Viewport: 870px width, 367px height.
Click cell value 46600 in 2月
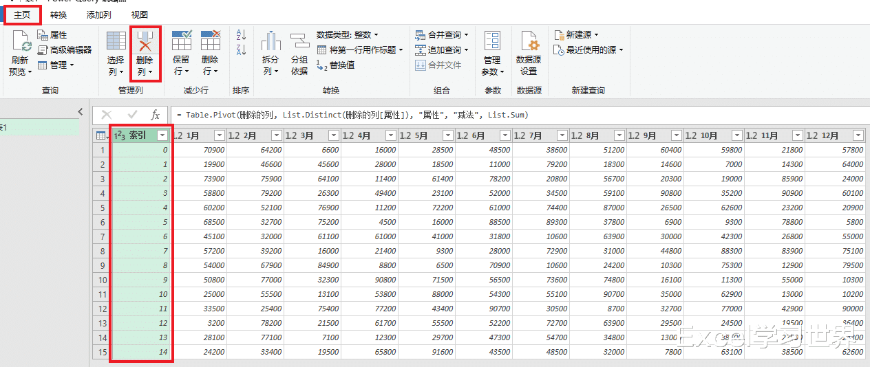click(270, 164)
